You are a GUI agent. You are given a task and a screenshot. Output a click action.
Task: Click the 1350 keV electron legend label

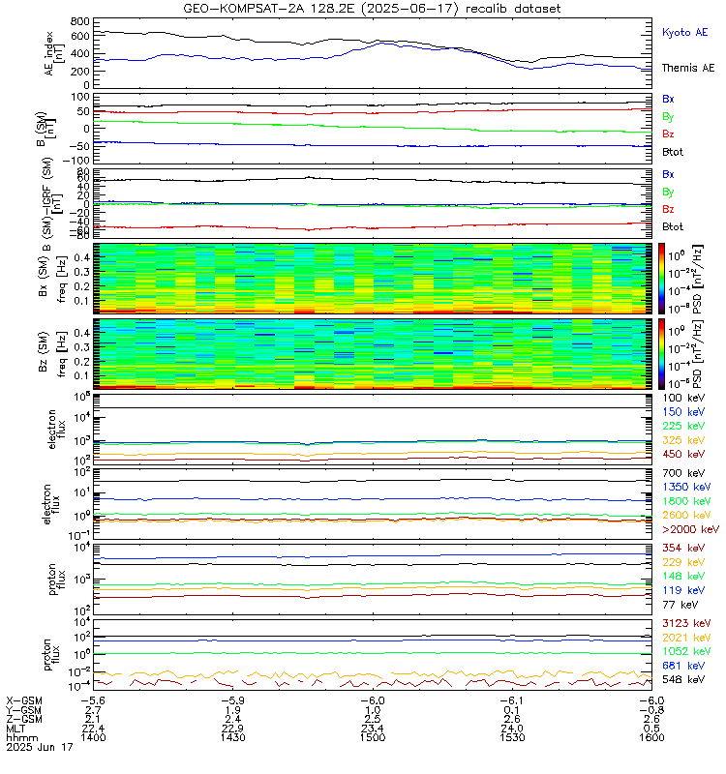686,488
